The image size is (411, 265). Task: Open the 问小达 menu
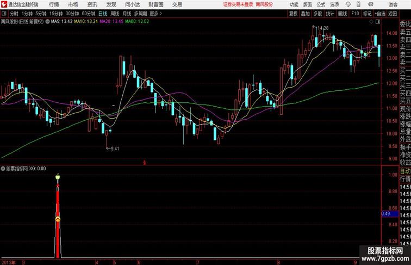(133, 4)
